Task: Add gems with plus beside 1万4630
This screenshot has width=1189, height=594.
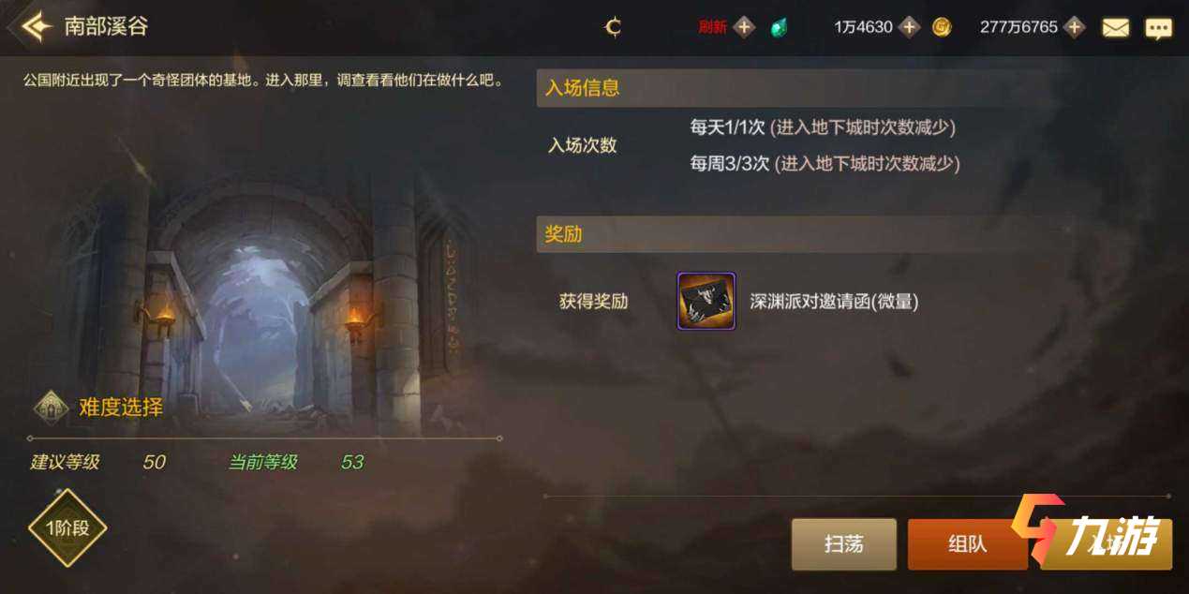Action: point(909,27)
